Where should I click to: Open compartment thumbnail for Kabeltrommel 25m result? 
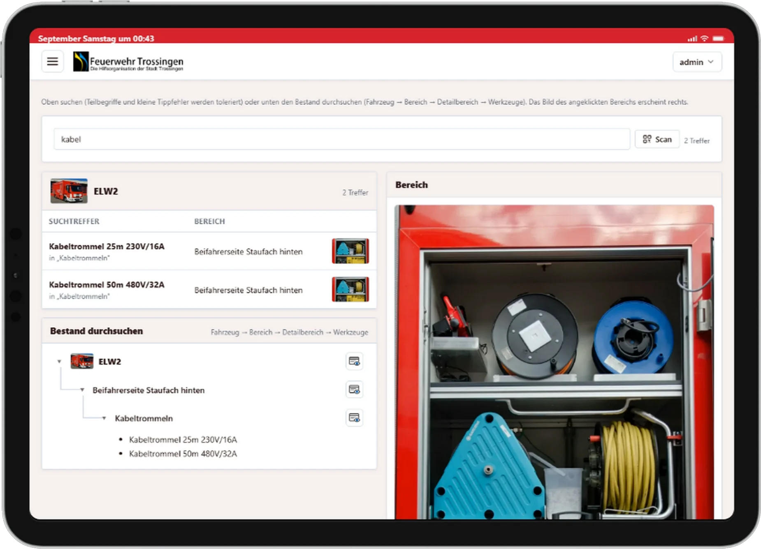pyautogui.click(x=350, y=251)
